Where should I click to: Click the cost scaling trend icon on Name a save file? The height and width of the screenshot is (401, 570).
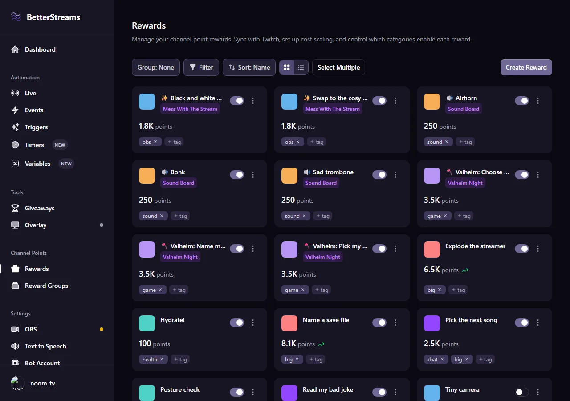(x=321, y=344)
